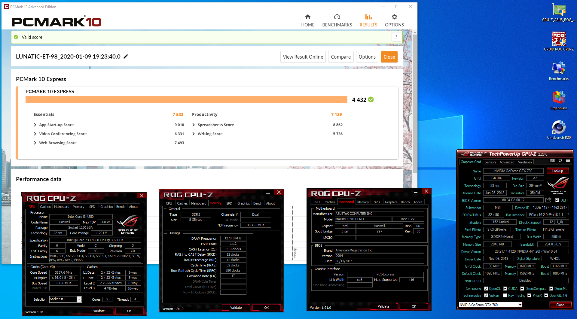Click the Valid score help question mark

pyautogui.click(x=396, y=37)
